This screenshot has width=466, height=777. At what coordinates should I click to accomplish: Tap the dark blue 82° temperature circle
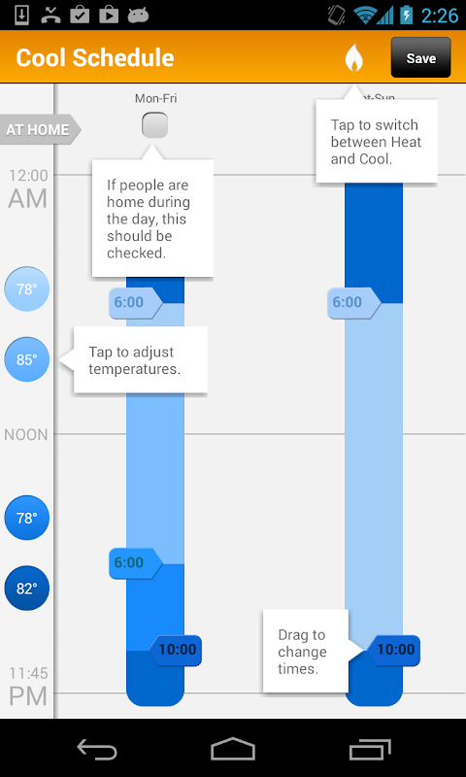(x=27, y=589)
